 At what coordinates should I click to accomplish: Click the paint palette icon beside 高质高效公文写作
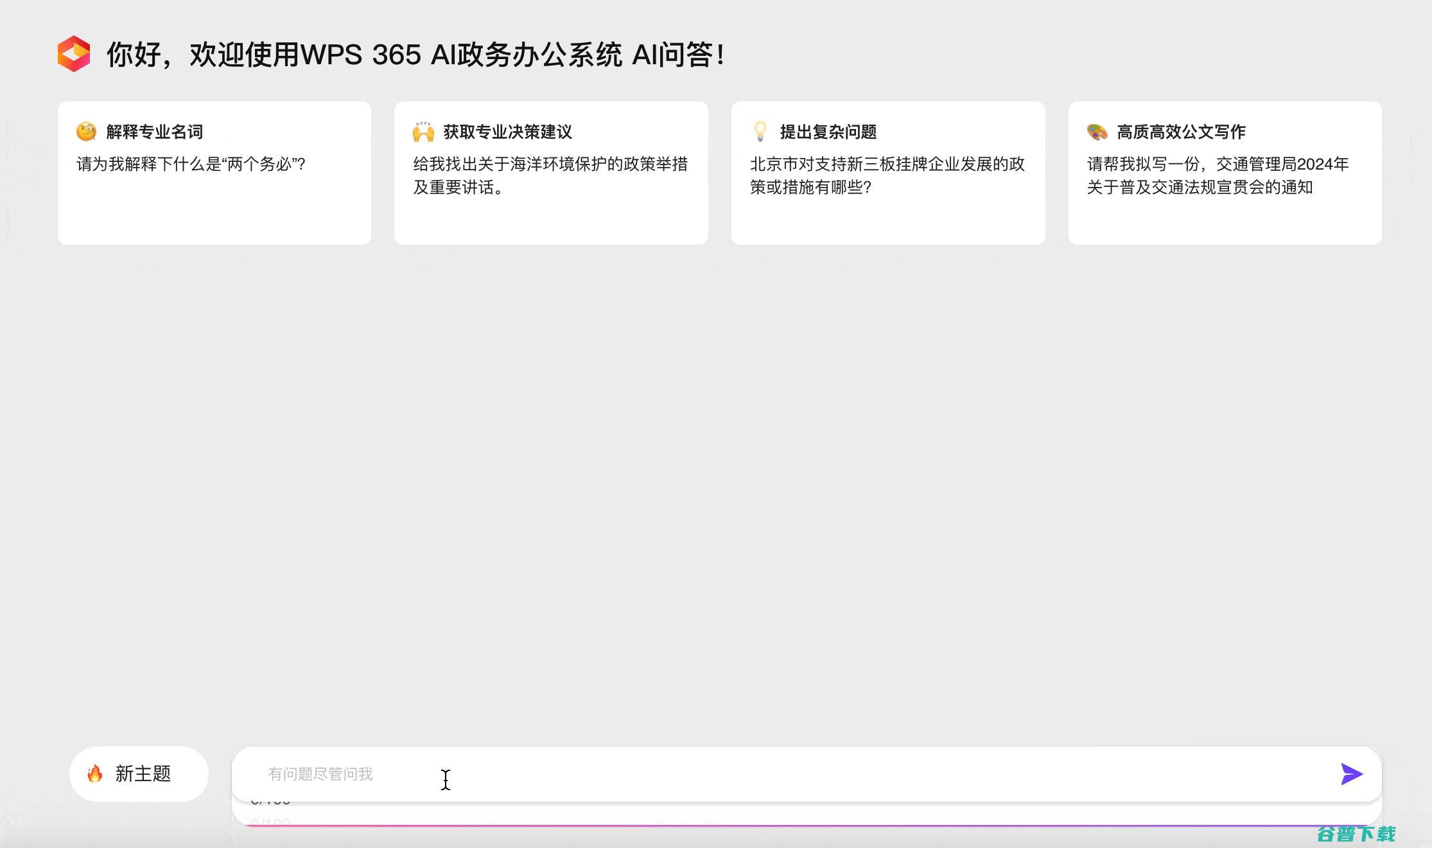[x=1097, y=132]
